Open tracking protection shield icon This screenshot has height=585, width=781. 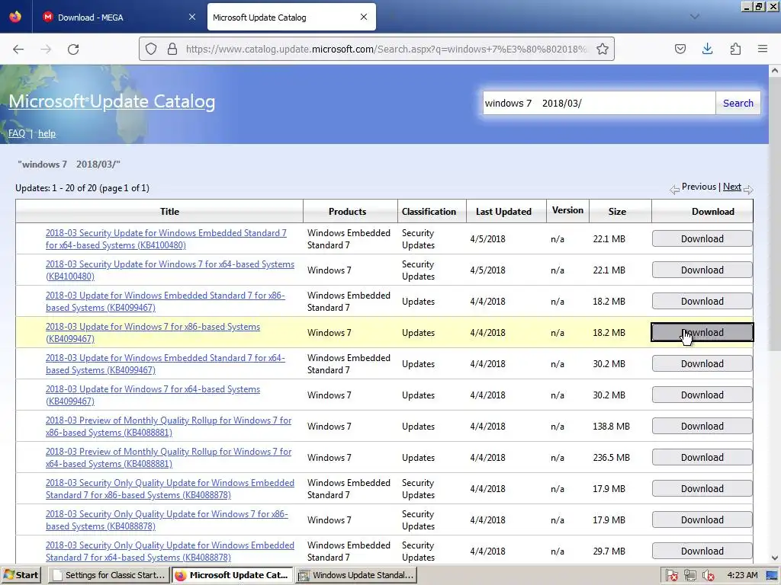pyautogui.click(x=151, y=49)
